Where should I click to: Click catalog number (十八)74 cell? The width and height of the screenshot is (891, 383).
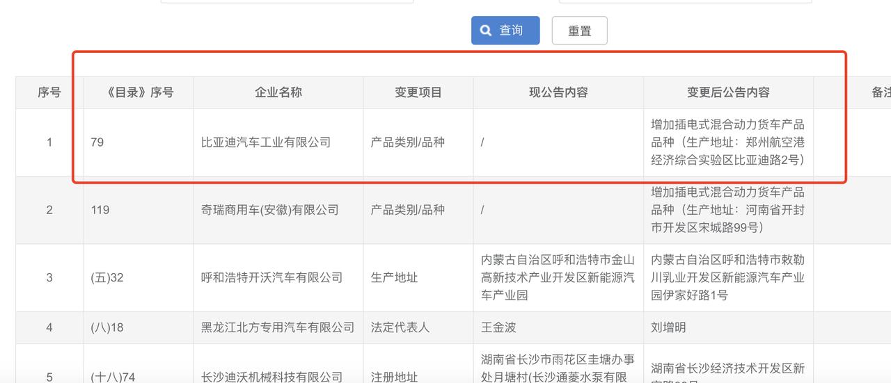pyautogui.click(x=139, y=364)
